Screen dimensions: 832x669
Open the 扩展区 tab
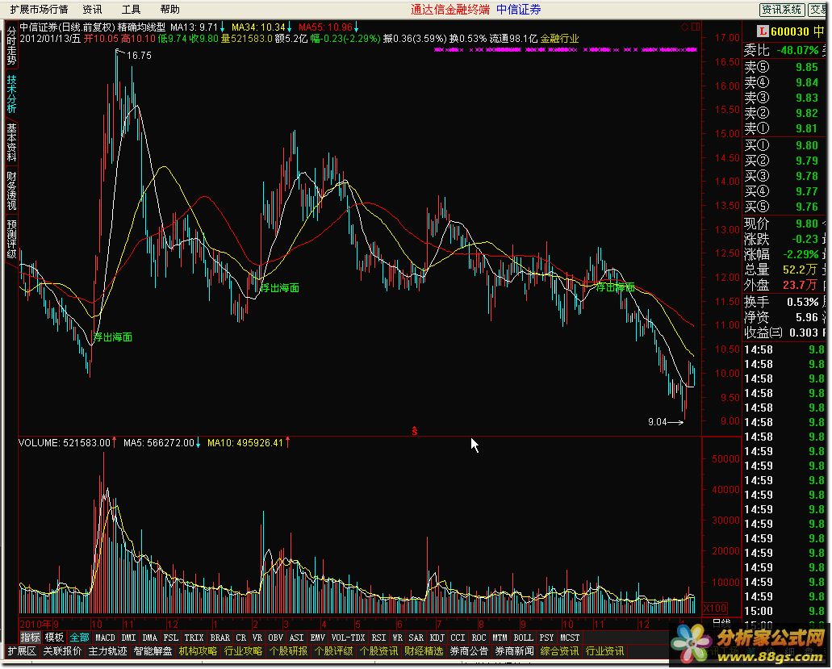[x=22, y=651]
